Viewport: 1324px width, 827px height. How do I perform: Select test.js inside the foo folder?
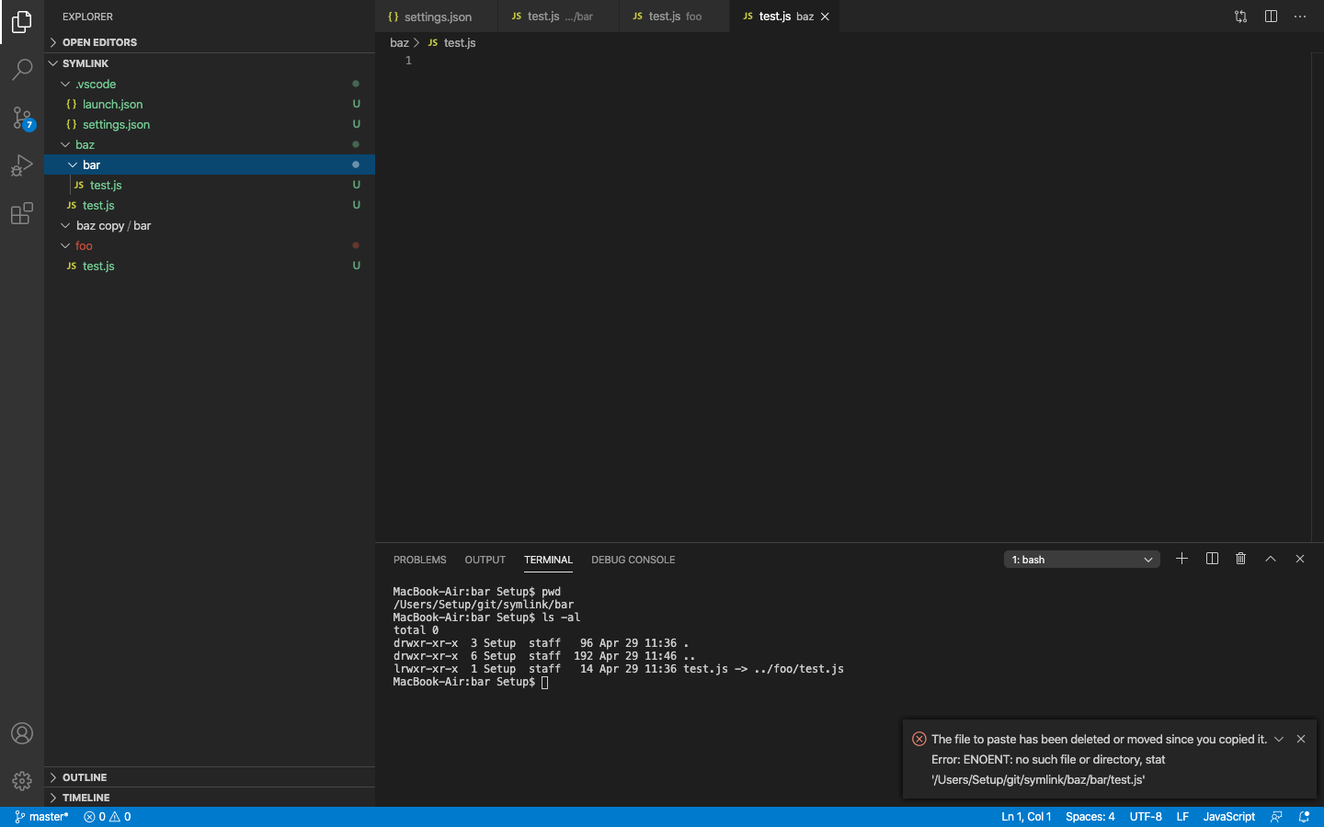pos(97,266)
